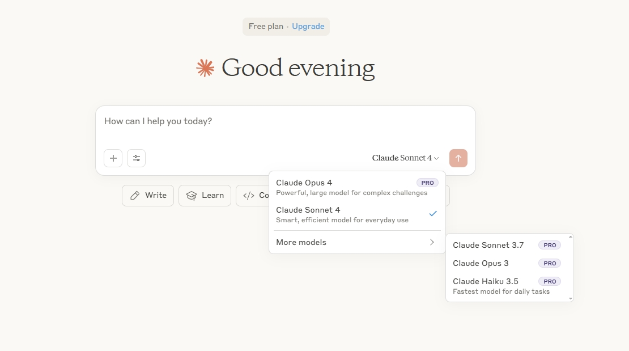
Task: Open the Claude Sonnet 4 model dropdown
Action: [405, 158]
